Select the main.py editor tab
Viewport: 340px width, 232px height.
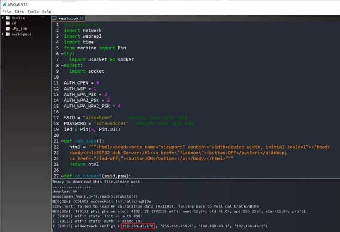(68, 18)
